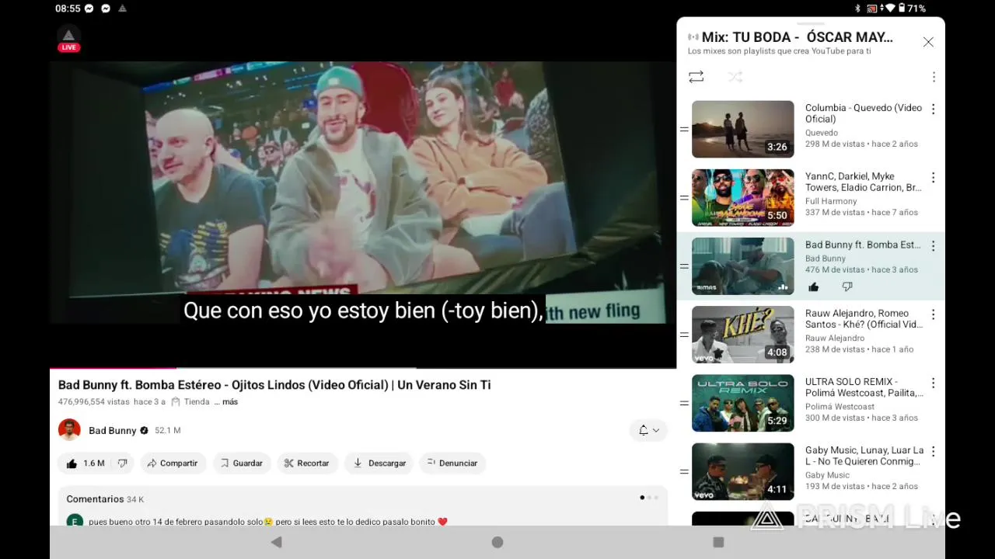Screen dimensions: 995x559
Task: Play Khé? video thumbnail
Action: pos(743,334)
